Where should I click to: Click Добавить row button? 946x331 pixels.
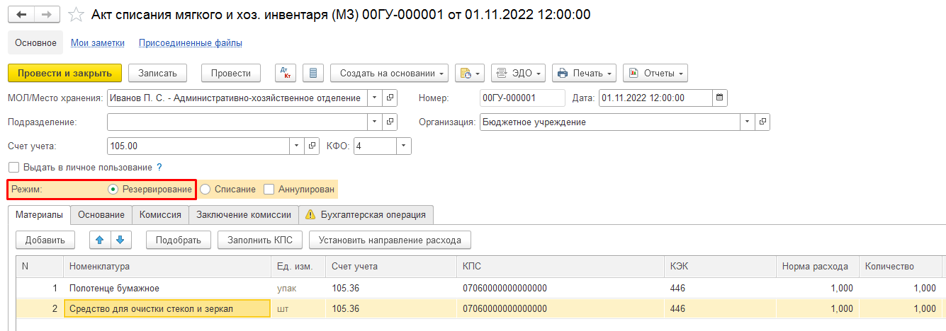pos(45,240)
